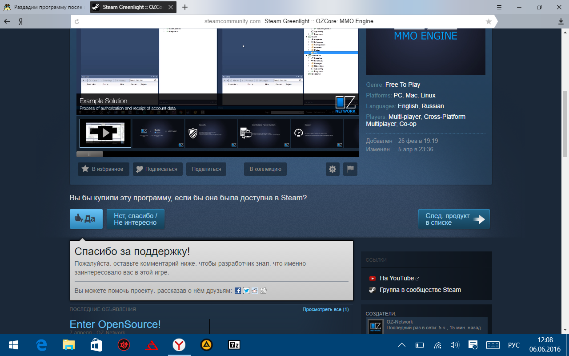Viewport: 569px width, 356px height.
Task: Add item to favorites with В избранное
Action: [x=104, y=169]
